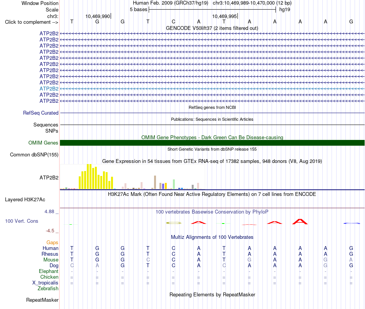
Task: Click the -4.5 PhyloP lower scale value
Action: click(50, 231)
